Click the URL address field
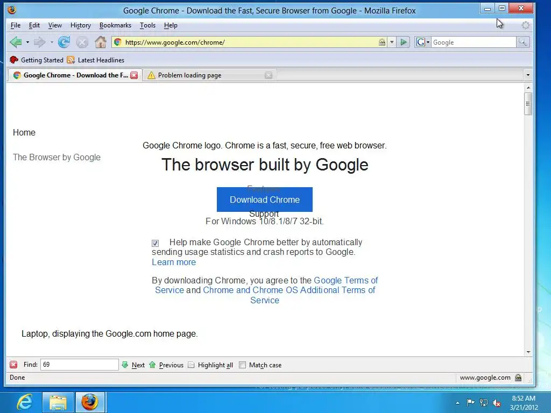551x413 pixels. tap(250, 42)
